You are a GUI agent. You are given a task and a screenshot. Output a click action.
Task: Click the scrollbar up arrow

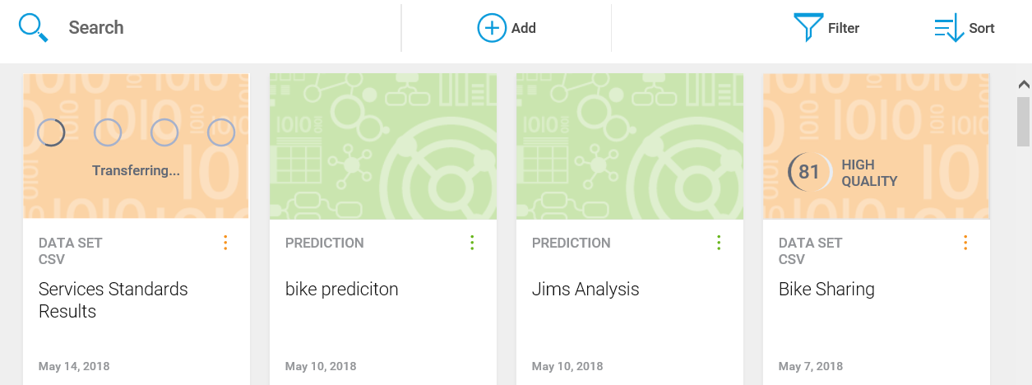click(1024, 84)
